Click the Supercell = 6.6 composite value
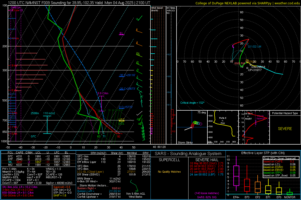The image size is (301, 200). point(62,187)
